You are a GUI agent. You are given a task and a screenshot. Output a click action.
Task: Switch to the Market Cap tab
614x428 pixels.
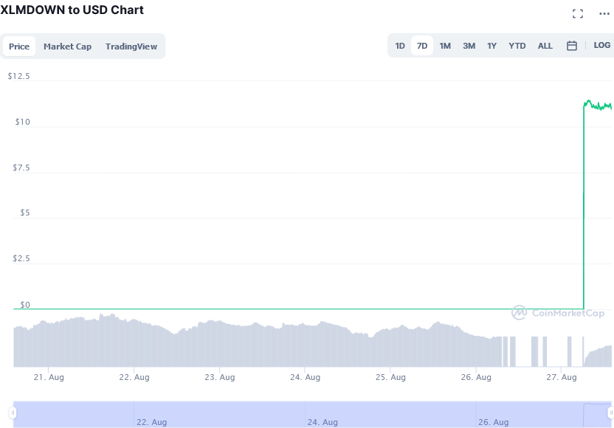click(67, 46)
